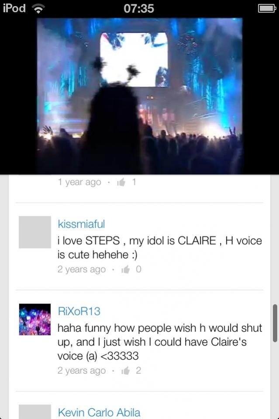Click the comments scrollbar handle
Viewport: 279px width, 419px height.
[x=275, y=323]
